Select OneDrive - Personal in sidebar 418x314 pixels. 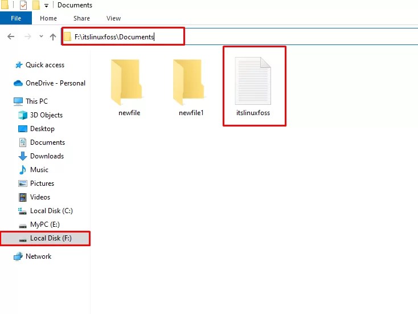click(x=55, y=83)
